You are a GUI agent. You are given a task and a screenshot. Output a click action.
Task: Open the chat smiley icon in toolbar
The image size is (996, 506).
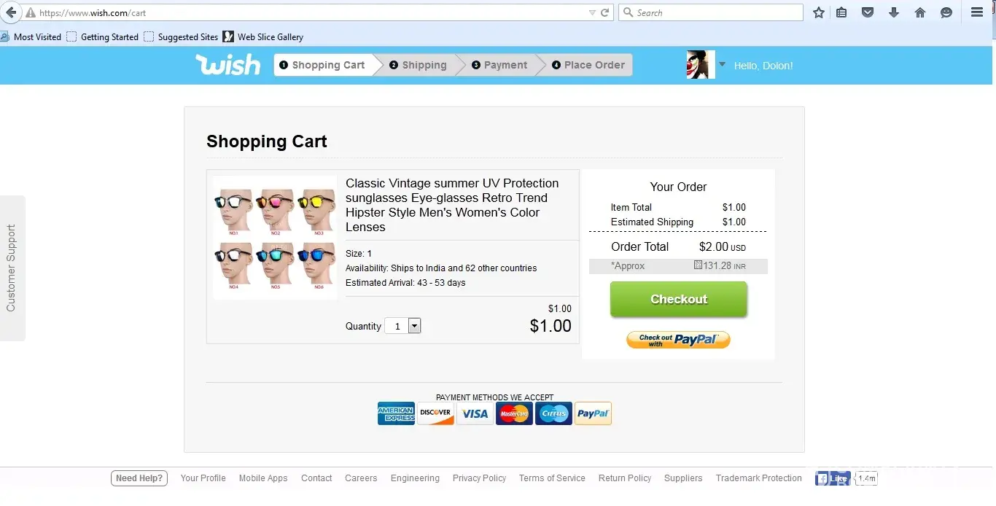click(x=946, y=12)
